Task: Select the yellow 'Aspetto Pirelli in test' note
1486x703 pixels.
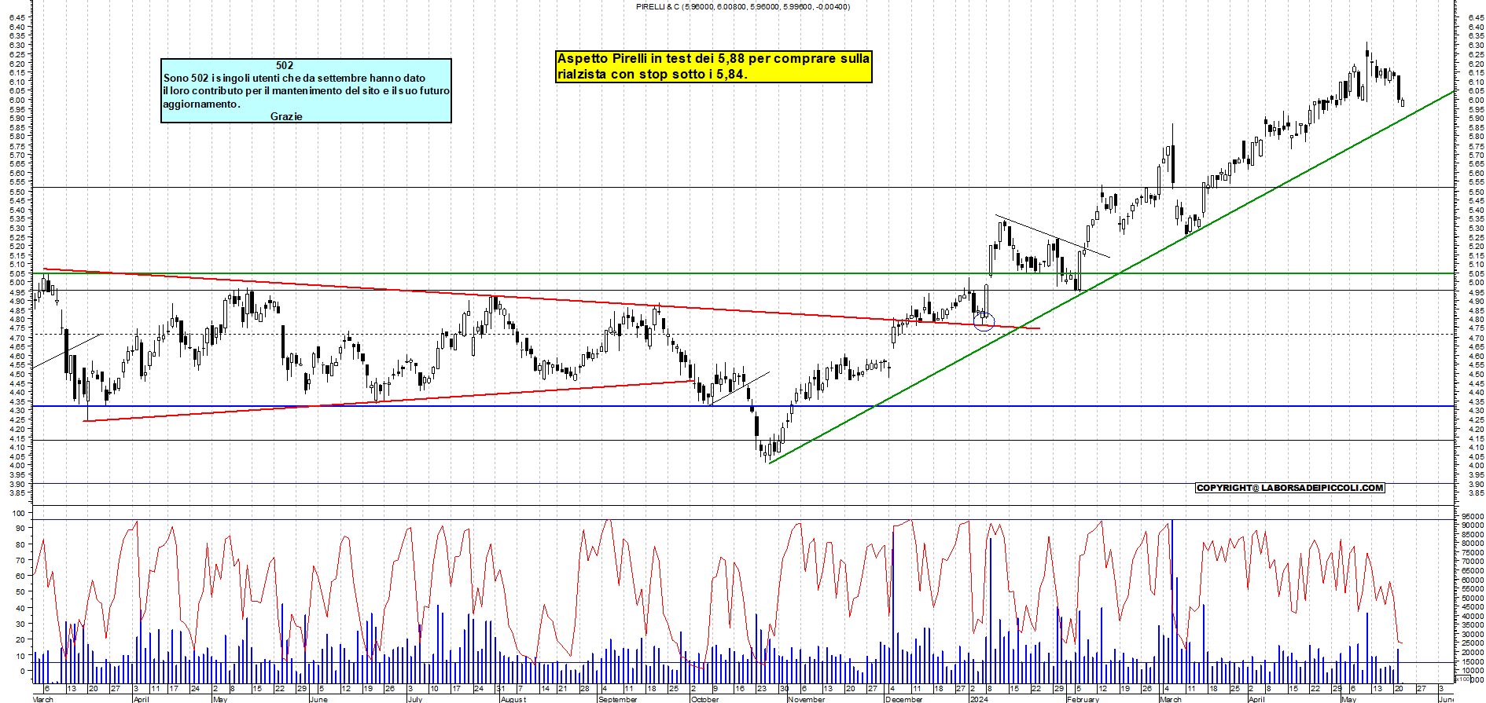Action: [x=714, y=67]
